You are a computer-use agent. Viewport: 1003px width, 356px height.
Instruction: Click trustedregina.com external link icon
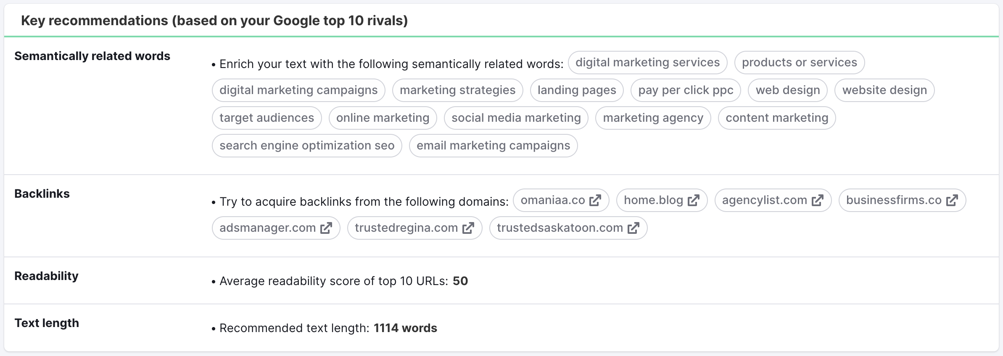468,228
